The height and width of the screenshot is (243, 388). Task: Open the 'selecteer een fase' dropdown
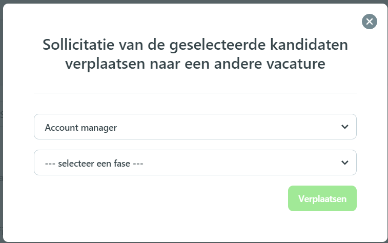click(x=195, y=163)
